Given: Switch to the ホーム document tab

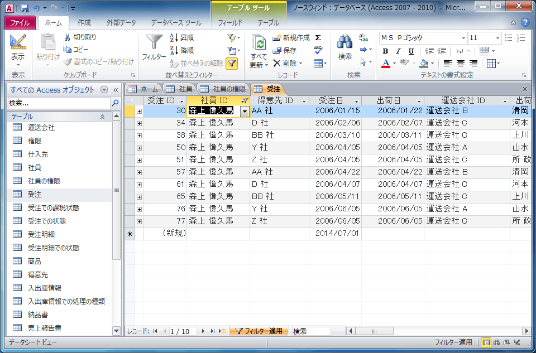Looking at the screenshot, I should point(143,89).
